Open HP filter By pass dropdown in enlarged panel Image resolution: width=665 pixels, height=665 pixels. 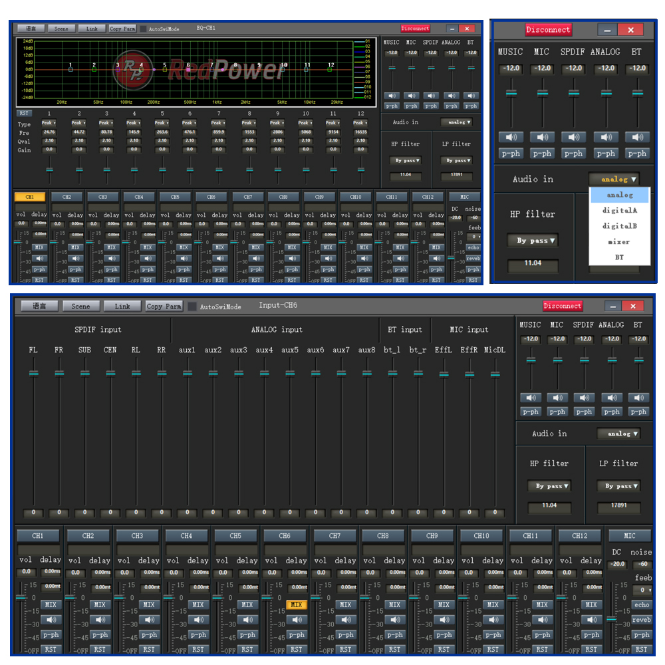533,241
